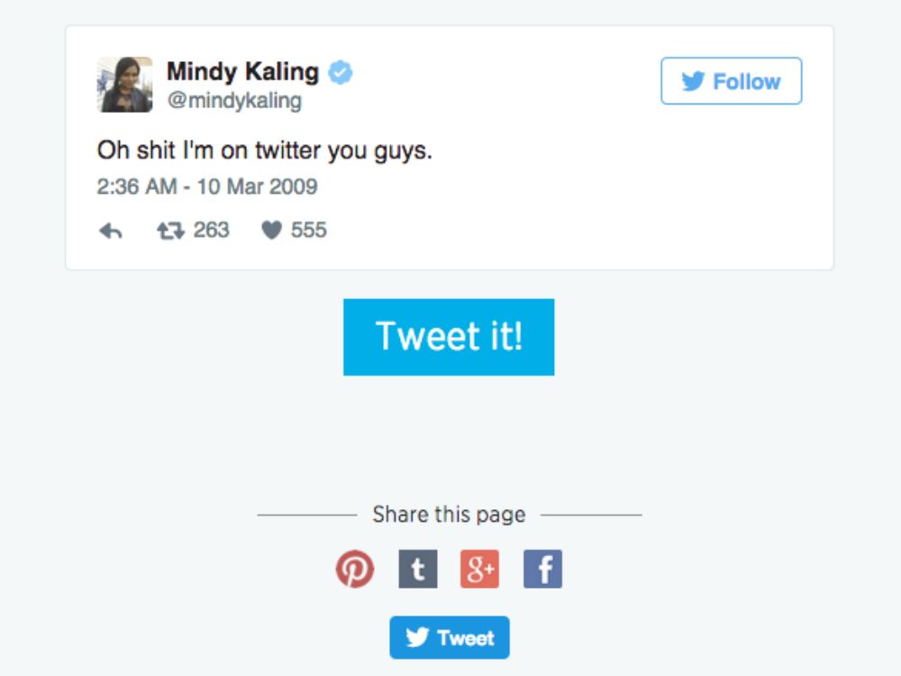Share this page on Facebook
This screenshot has height=676, width=901.
pos(542,570)
